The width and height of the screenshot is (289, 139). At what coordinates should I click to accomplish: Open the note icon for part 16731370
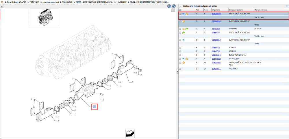[x=184, y=29]
